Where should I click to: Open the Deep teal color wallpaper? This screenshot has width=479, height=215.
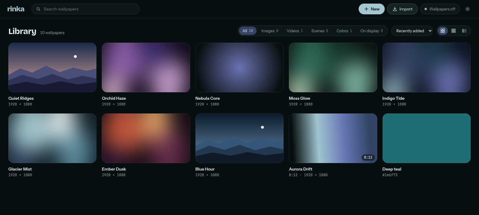[427, 138]
